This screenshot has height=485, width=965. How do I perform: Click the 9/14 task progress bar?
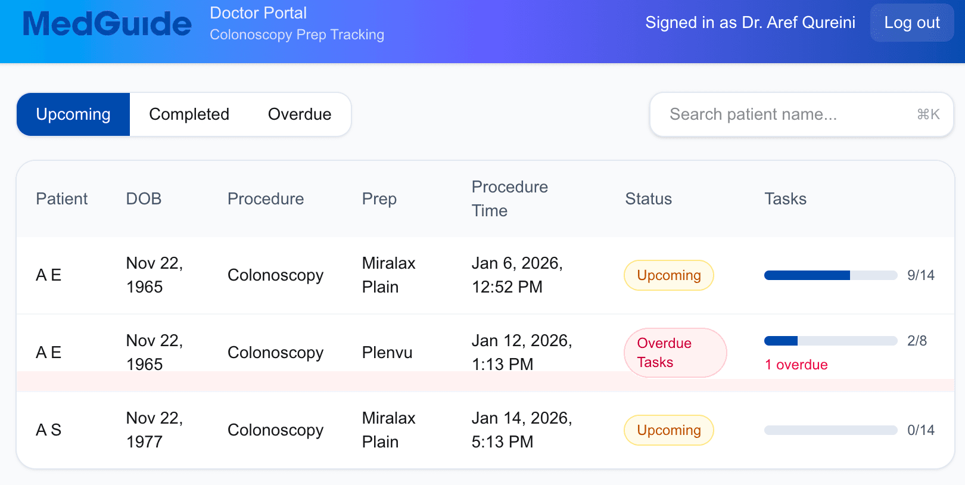click(830, 275)
